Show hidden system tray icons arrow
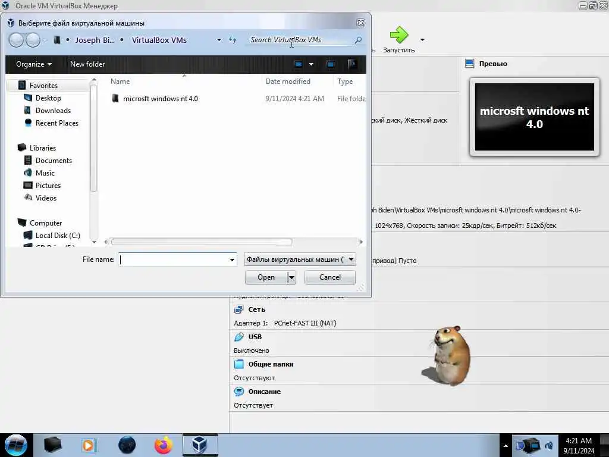Screen dimensions: 609x457 pos(506,446)
